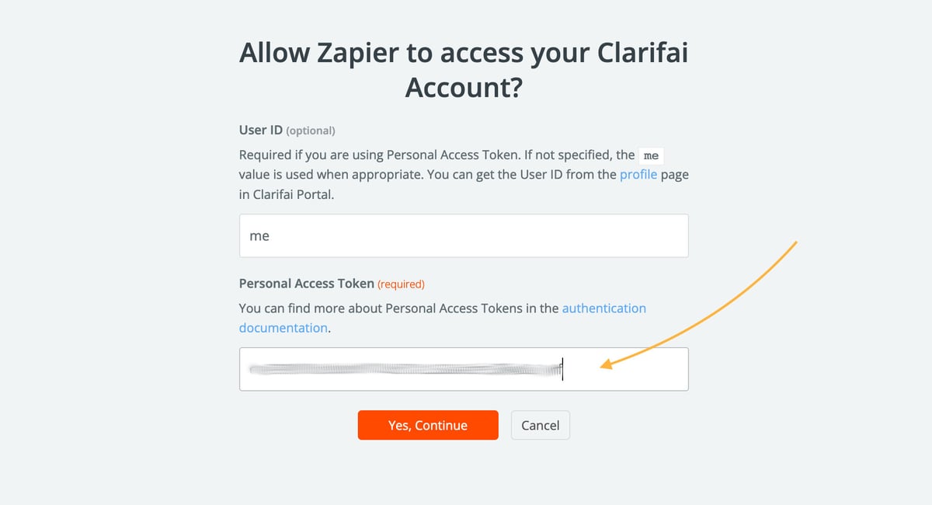Image resolution: width=932 pixels, height=505 pixels.
Task: Click the text cursor in token field
Action: coord(563,369)
